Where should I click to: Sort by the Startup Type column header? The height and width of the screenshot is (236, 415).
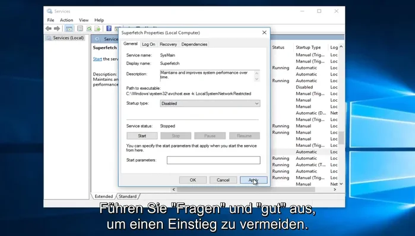pyautogui.click(x=308, y=48)
